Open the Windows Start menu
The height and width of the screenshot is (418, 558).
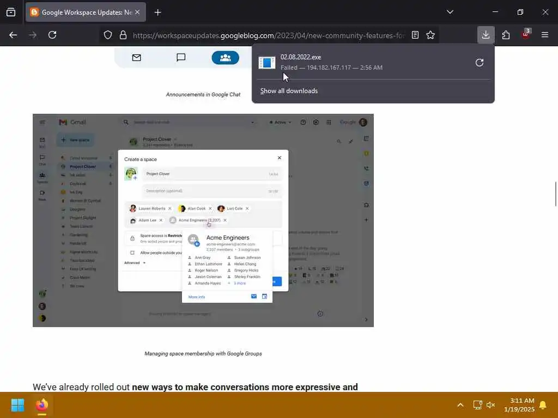pos(18,404)
